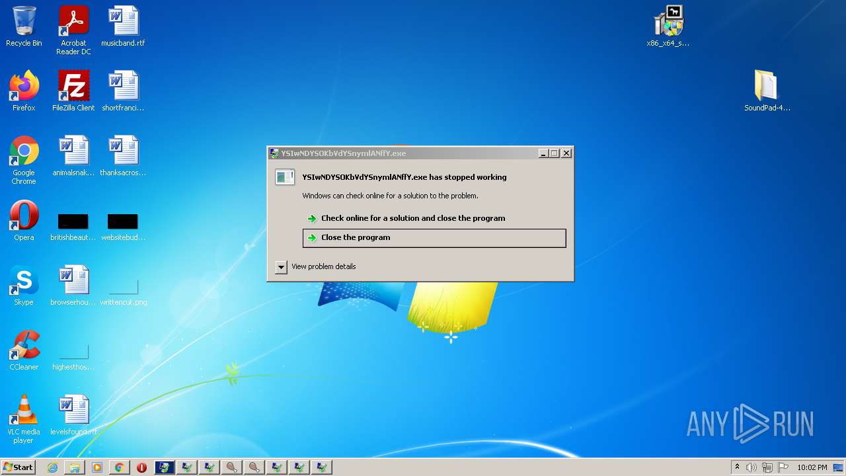Select the musicband.rtf document icon
This screenshot has width=846, height=476.
click(x=123, y=26)
